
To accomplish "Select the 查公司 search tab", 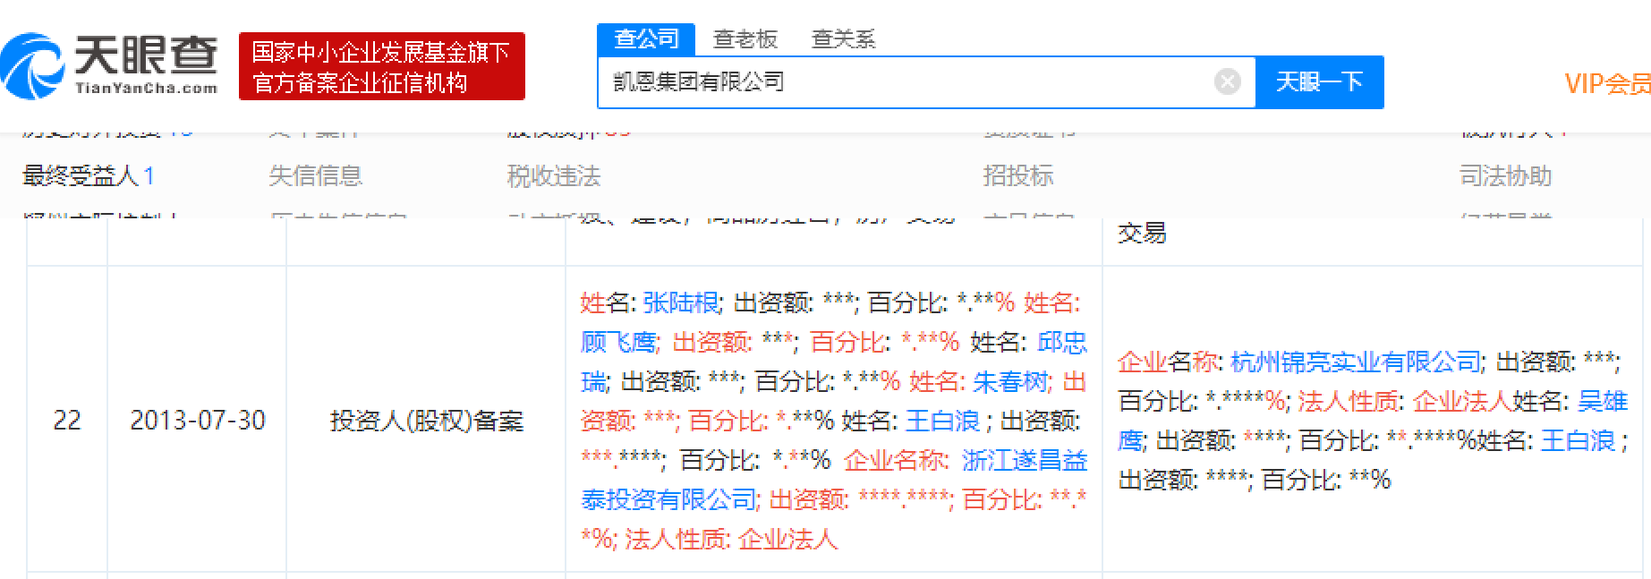I will pos(646,39).
